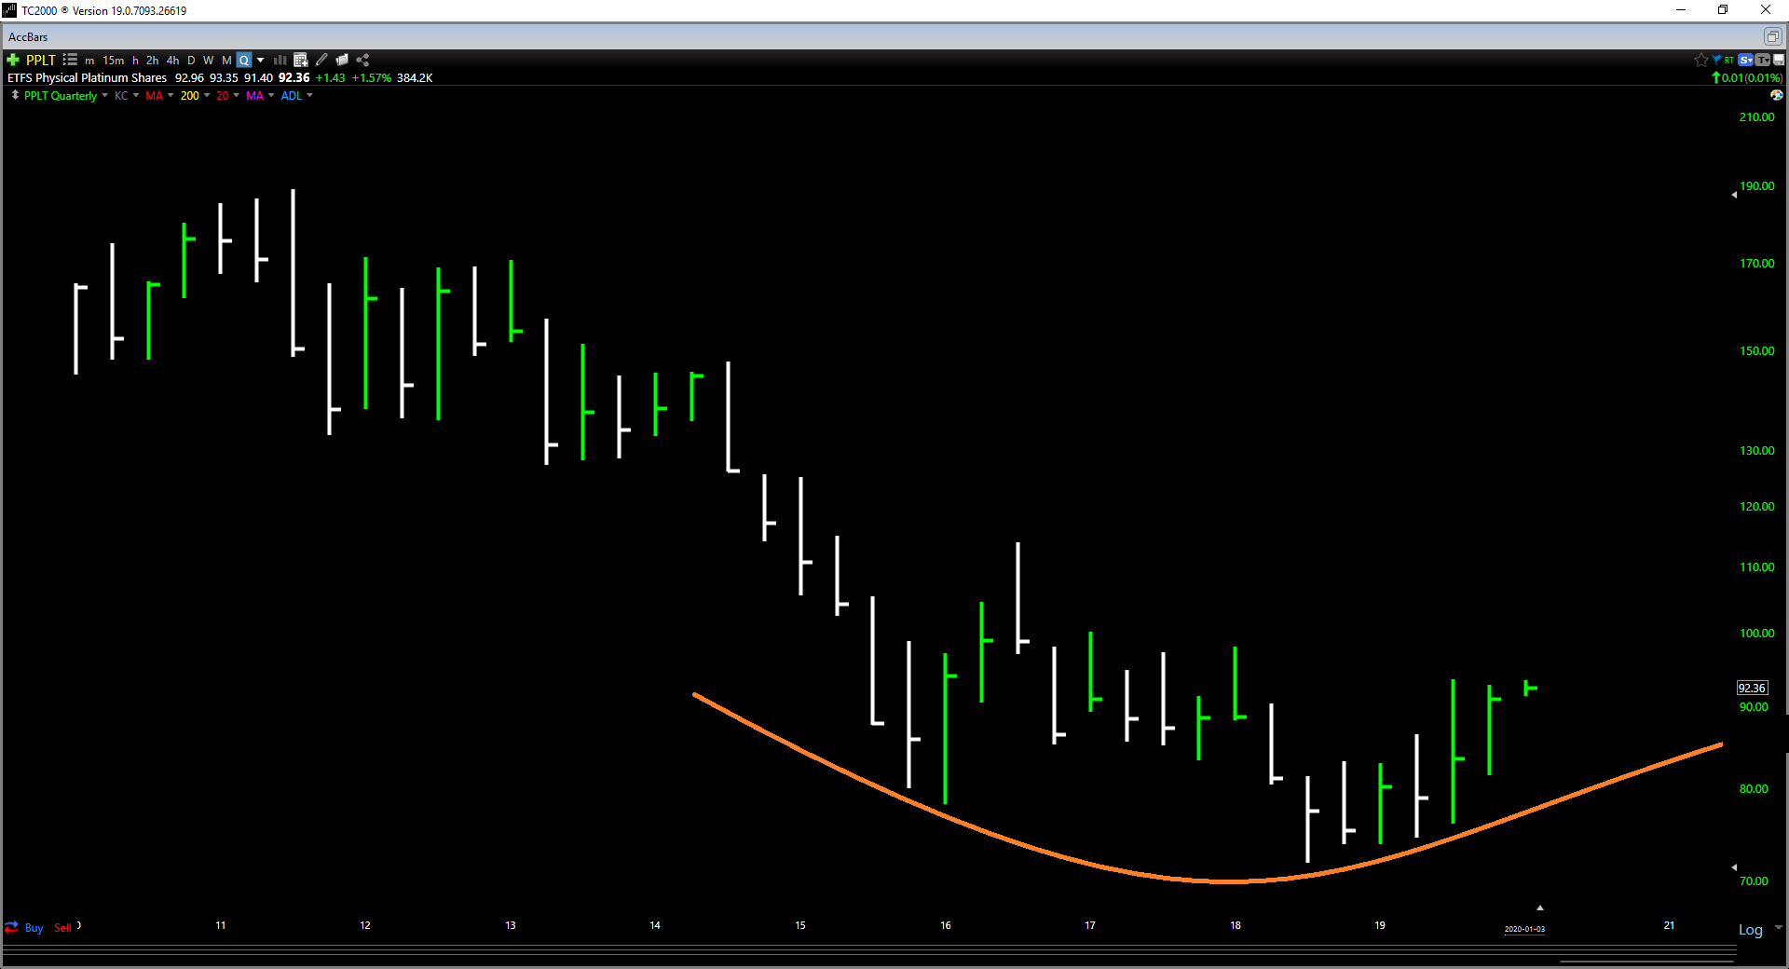Click the up-down resize arrow icon by PPLT Quarterly

coord(15,95)
